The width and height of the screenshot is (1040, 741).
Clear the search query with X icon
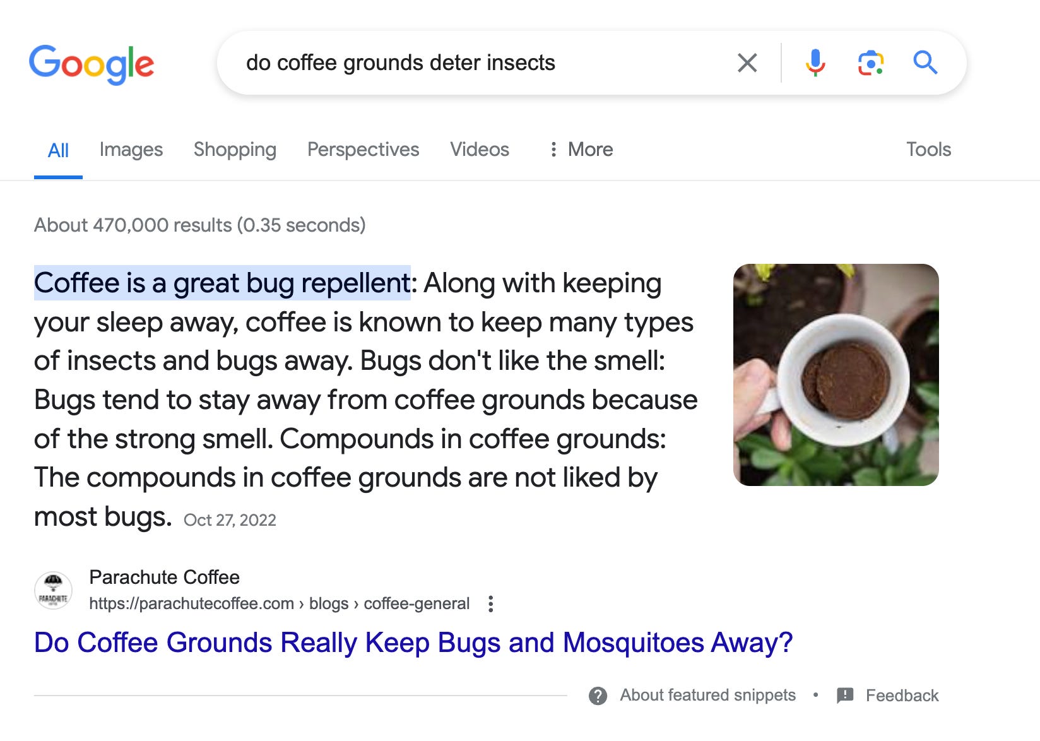(747, 62)
